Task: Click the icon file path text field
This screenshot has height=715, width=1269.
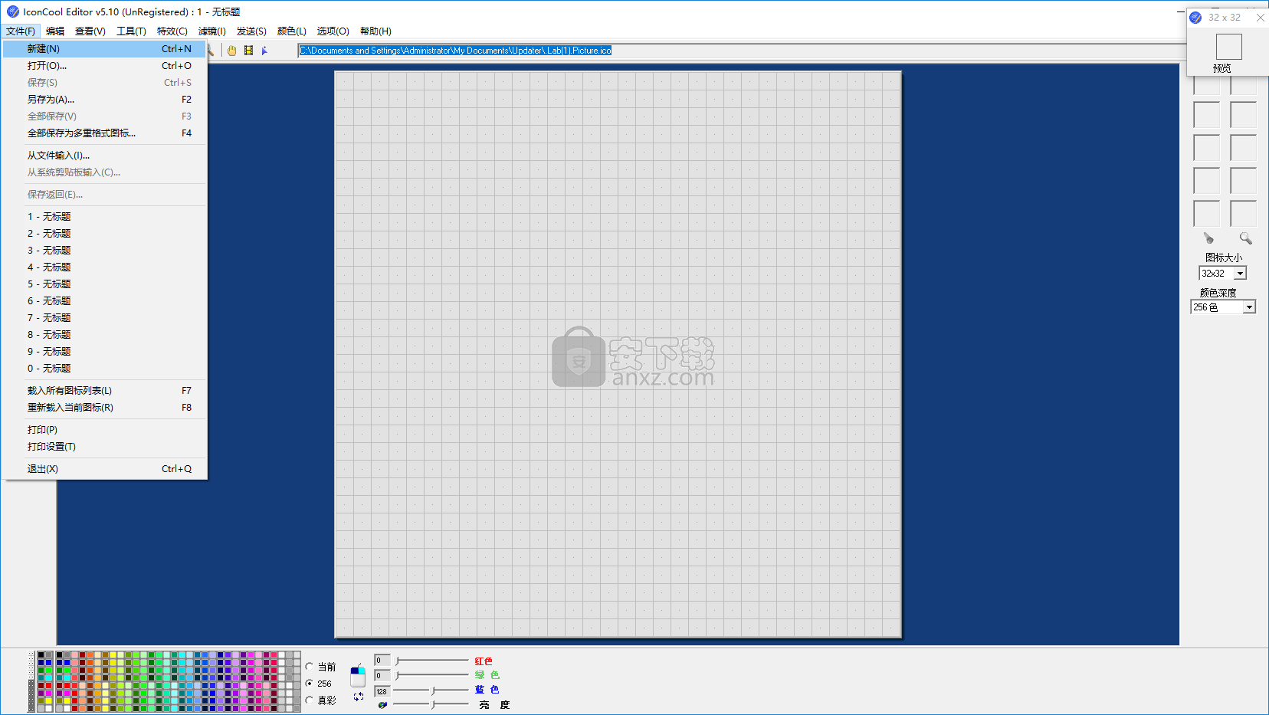Action: 742,51
